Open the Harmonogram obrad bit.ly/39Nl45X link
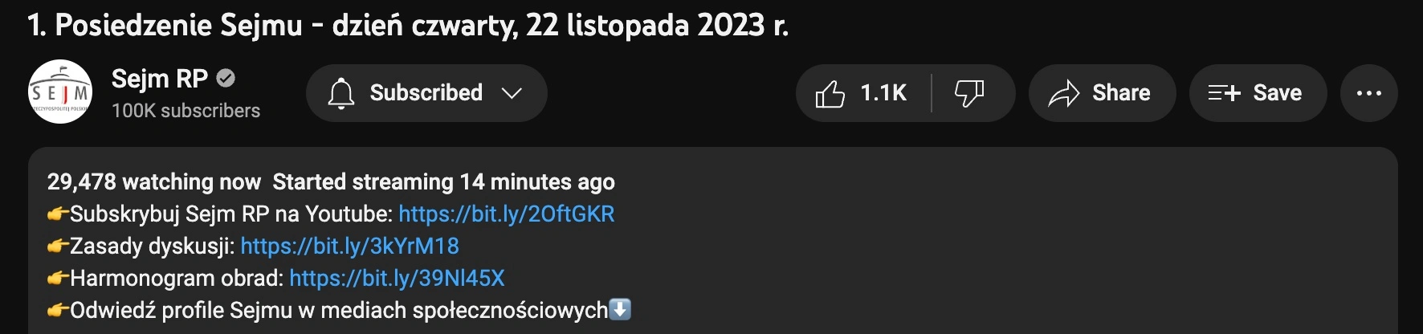 [397, 278]
